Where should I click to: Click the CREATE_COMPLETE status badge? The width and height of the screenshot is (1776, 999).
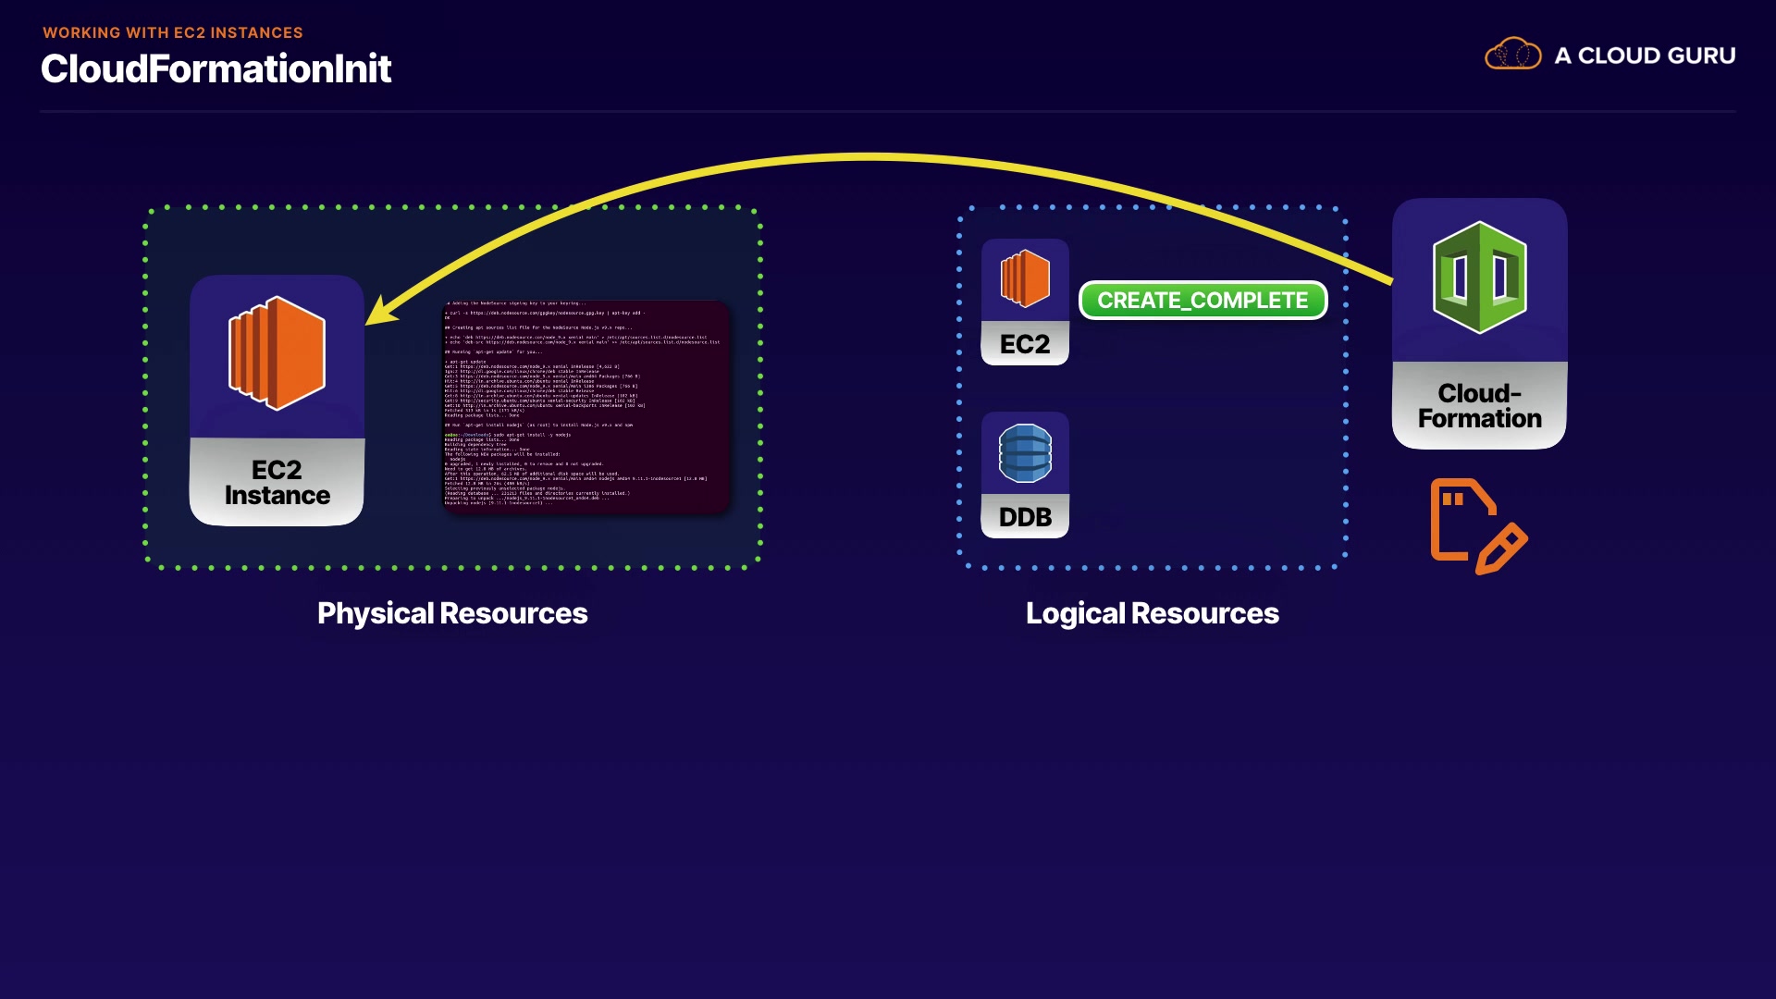1202,301
